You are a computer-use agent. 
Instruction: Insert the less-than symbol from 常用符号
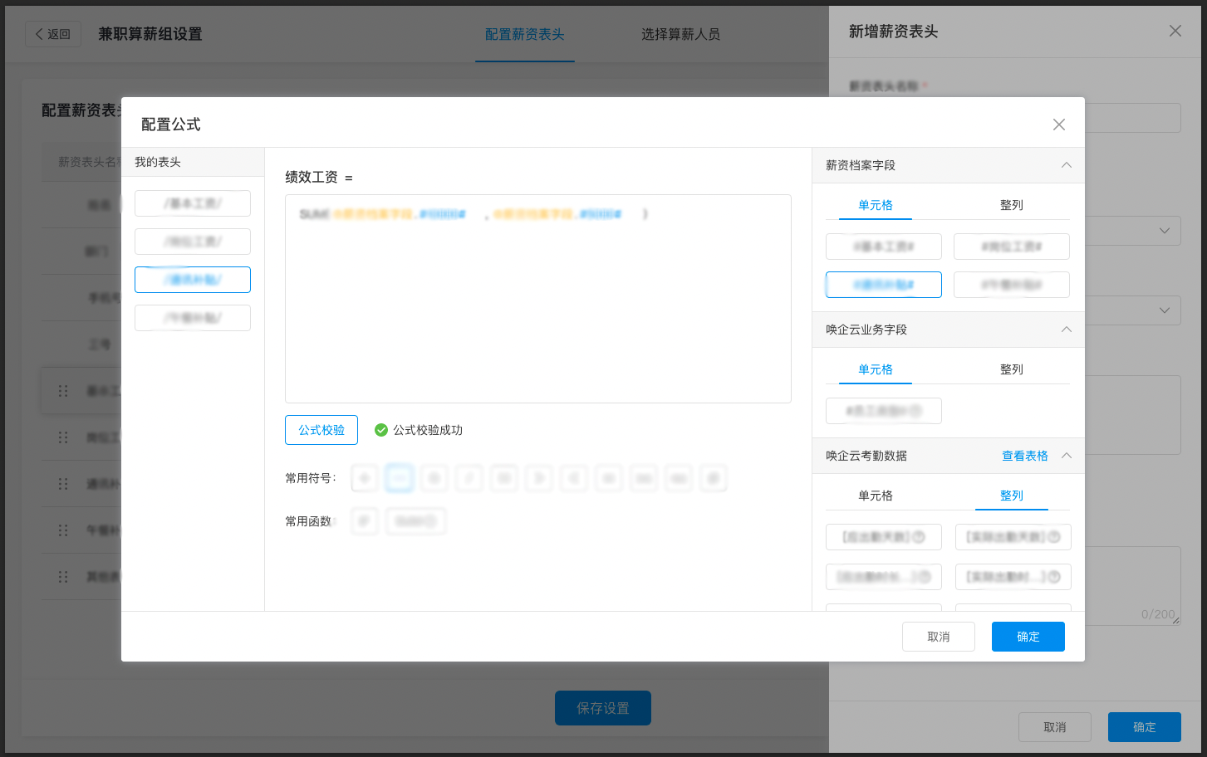point(574,478)
